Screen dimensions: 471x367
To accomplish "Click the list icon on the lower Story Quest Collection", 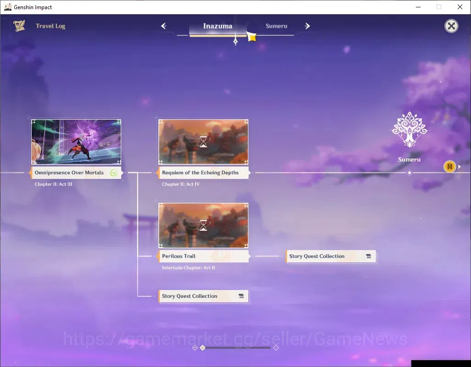I will click(x=241, y=296).
